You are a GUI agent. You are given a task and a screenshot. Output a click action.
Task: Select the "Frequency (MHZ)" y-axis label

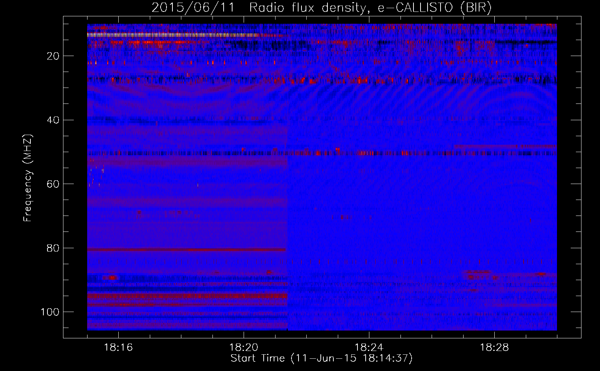[x=28, y=178]
